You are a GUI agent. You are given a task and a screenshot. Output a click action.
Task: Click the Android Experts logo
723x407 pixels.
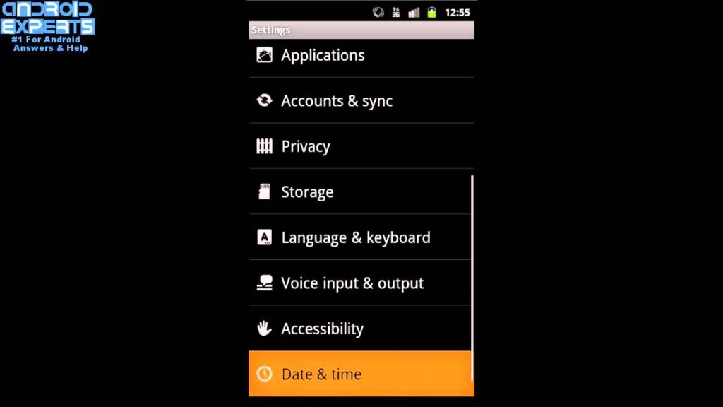coord(47,26)
